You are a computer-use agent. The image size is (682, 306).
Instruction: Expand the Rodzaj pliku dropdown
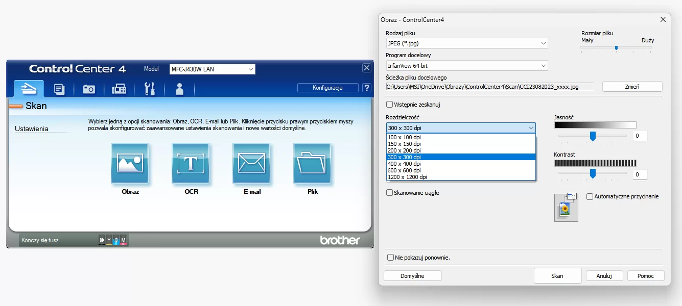tap(467, 43)
